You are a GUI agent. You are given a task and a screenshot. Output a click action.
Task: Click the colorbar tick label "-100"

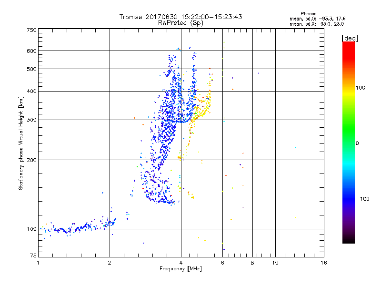pyautogui.click(x=362, y=199)
